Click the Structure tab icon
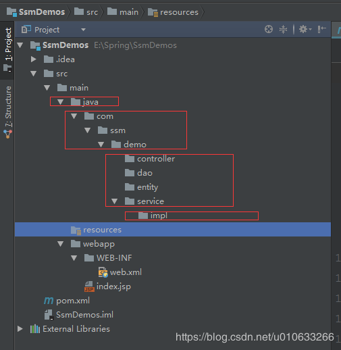341x350 pixels. [8, 134]
